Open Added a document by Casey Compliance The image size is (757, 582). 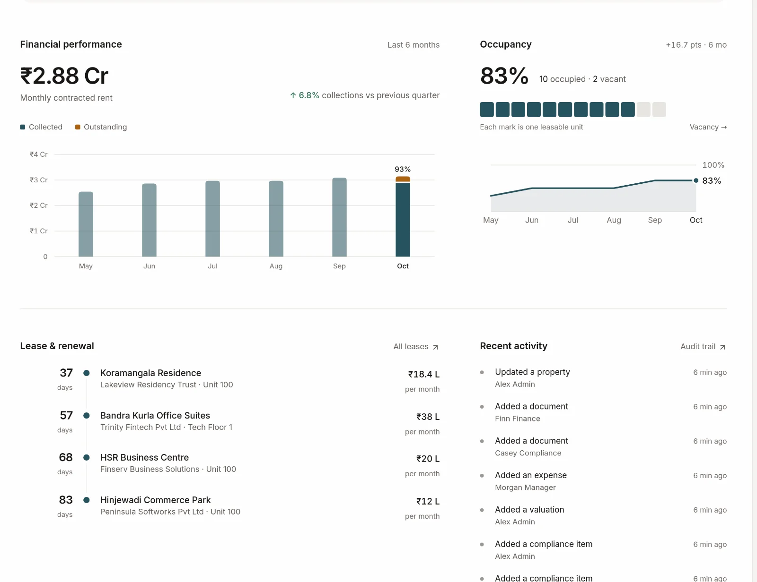point(603,447)
